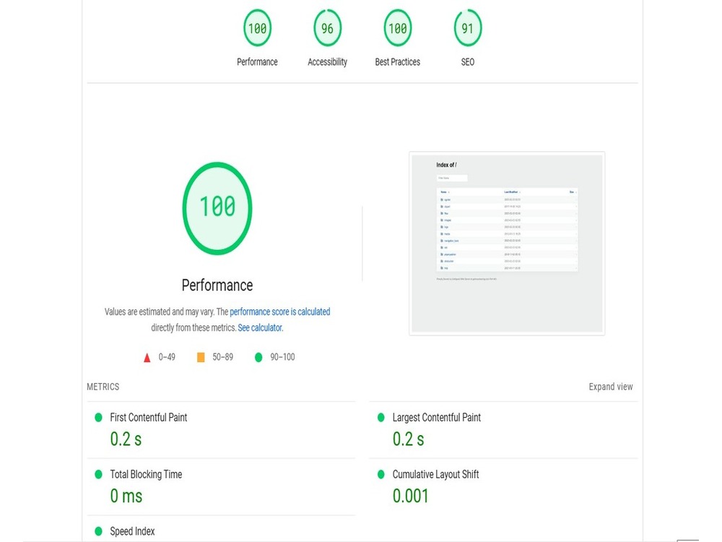The width and height of the screenshot is (722, 542).
Task: Open the performance score is calculated link
Action: pos(280,311)
